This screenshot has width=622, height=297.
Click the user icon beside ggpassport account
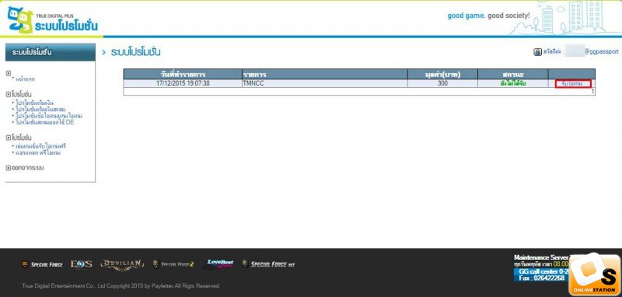point(537,52)
